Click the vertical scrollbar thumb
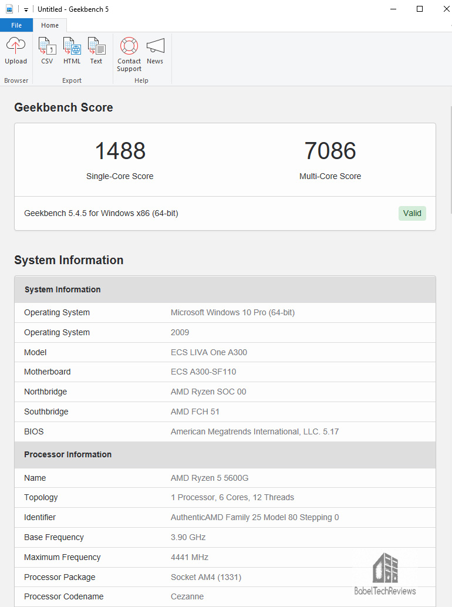Image resolution: width=452 pixels, height=607 pixels. 450,160
